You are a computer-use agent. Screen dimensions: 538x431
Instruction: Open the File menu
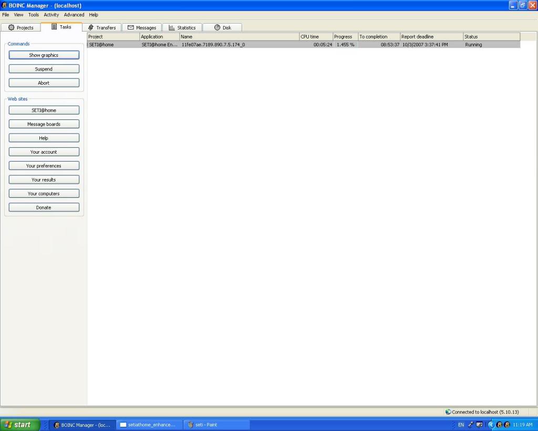[5, 15]
